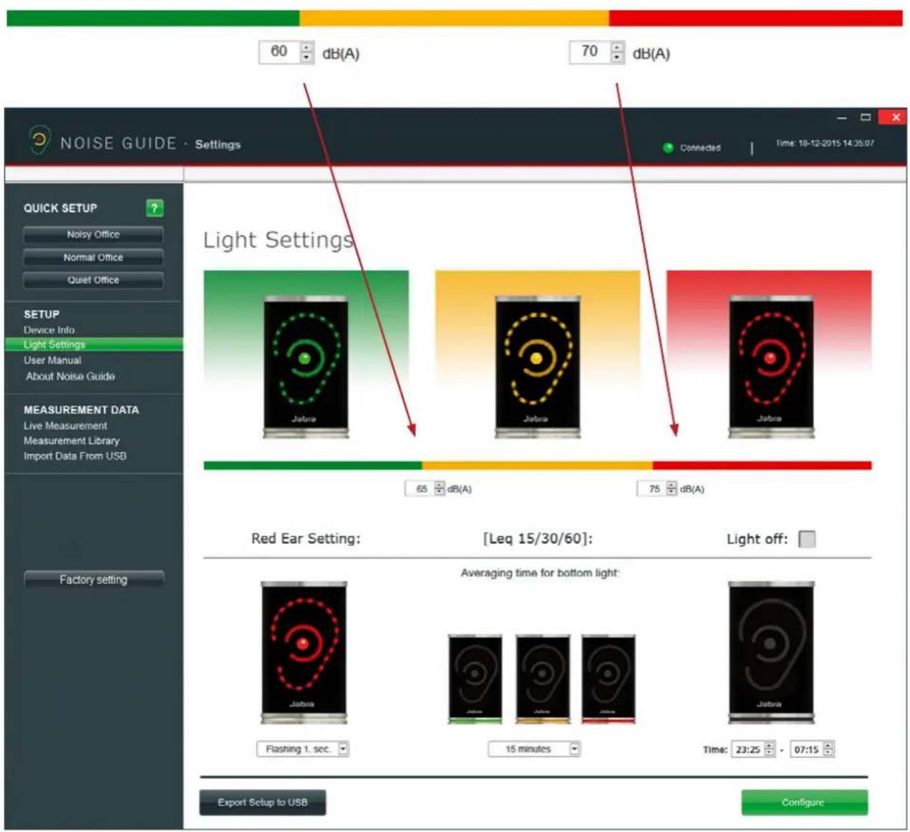This screenshot has width=910, height=832.
Task: Select Light Settings in the sidebar
Action: pos(93,344)
